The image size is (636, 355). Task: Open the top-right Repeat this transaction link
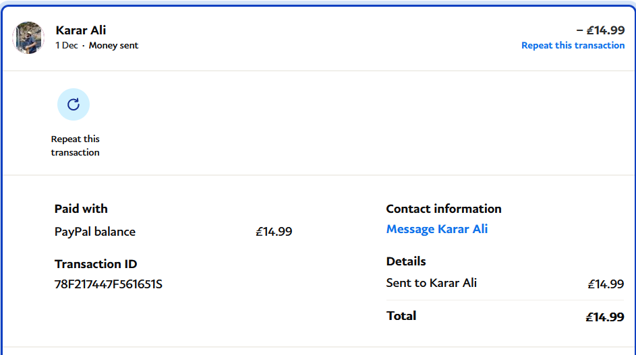(x=573, y=45)
